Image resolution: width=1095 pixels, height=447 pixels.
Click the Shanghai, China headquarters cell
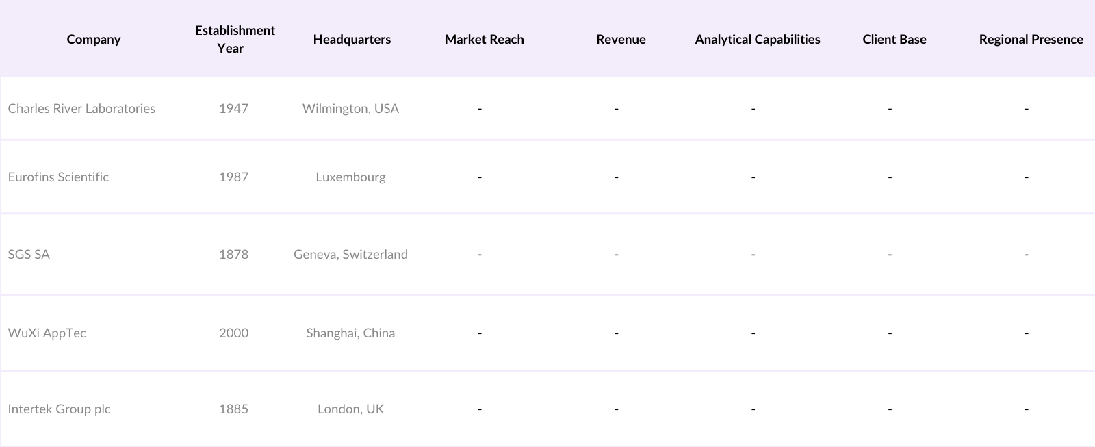point(350,333)
